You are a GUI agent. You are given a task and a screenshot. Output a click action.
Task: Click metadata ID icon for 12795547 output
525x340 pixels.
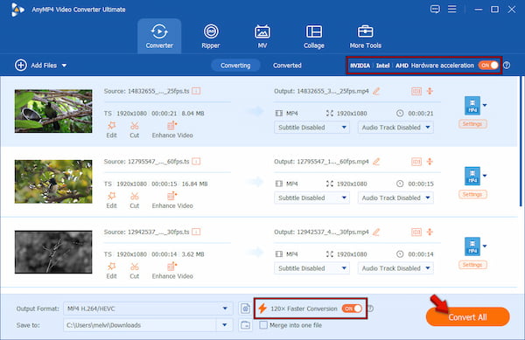(x=416, y=162)
